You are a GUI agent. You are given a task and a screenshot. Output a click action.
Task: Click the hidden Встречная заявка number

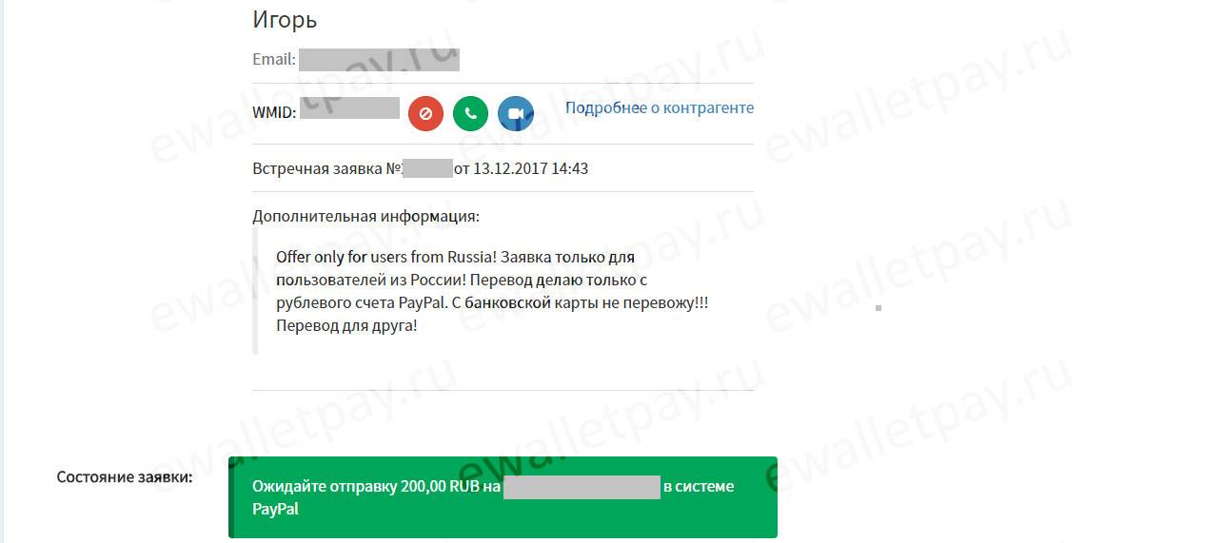point(427,168)
